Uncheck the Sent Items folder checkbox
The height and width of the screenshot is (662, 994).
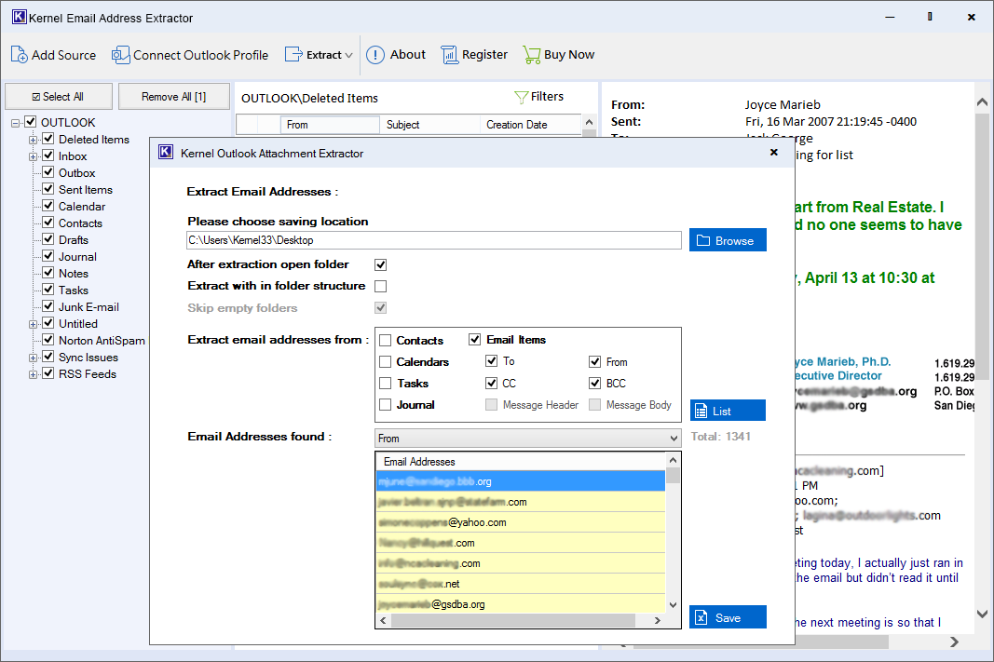(x=48, y=189)
